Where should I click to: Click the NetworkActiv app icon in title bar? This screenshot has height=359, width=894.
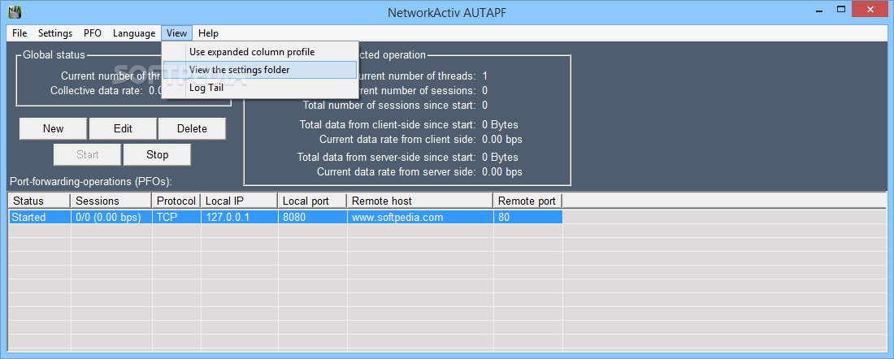(15, 11)
